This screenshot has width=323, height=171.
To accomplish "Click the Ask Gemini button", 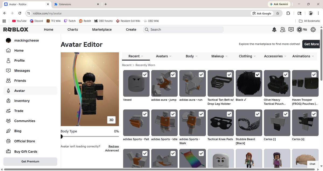I will (x=279, y=4).
